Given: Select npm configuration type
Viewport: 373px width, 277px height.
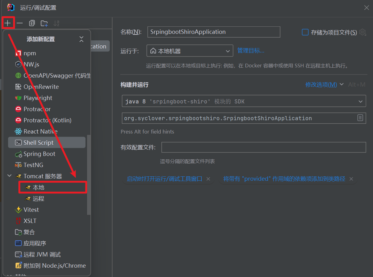Looking at the screenshot, I should click(x=47, y=53).
